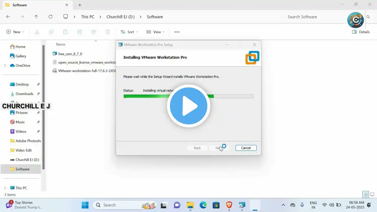Click the Copy icon in toolbar
The width and height of the screenshot is (377, 212).
(51, 32)
